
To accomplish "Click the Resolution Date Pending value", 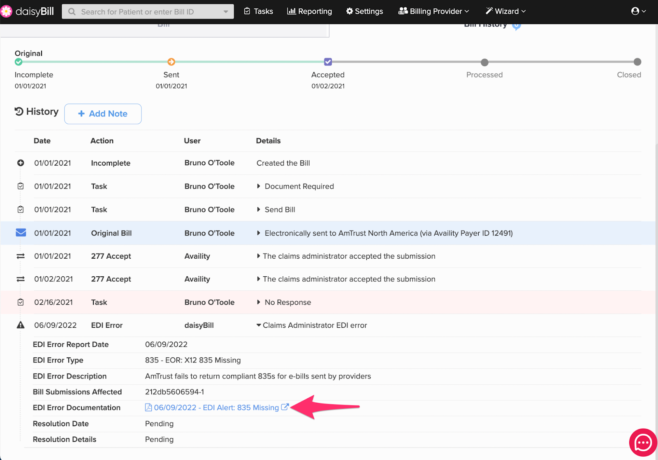I will point(159,424).
